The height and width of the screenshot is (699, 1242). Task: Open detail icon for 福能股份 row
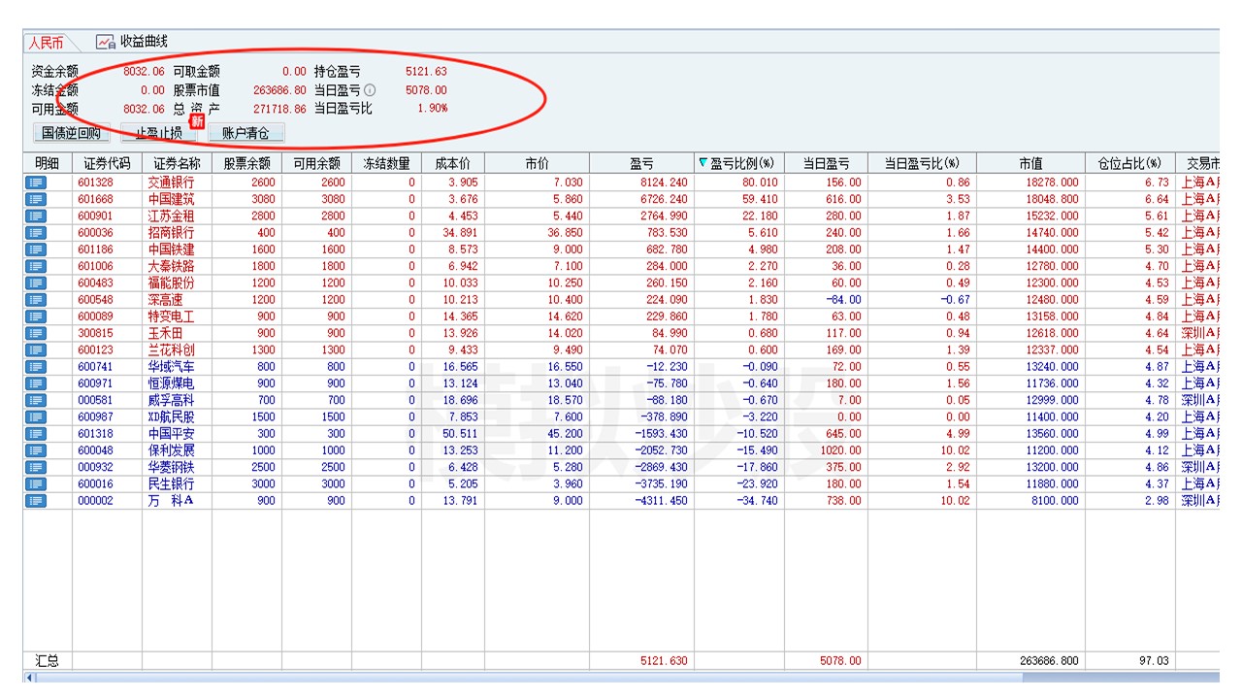coord(36,283)
